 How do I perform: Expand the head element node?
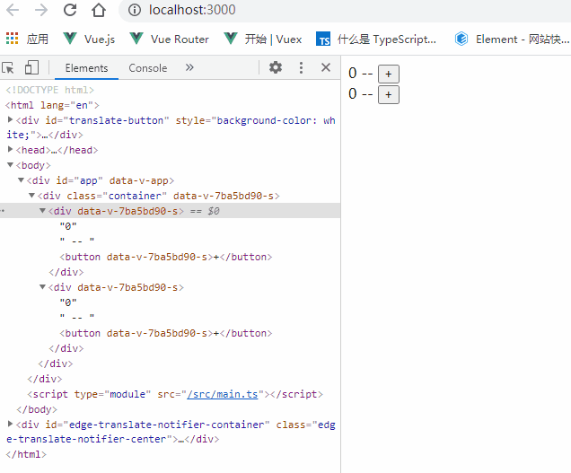(x=10, y=150)
